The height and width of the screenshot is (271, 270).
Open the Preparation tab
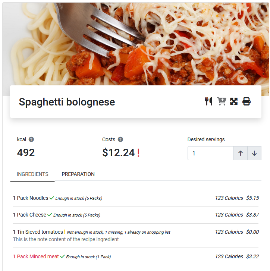click(78, 174)
